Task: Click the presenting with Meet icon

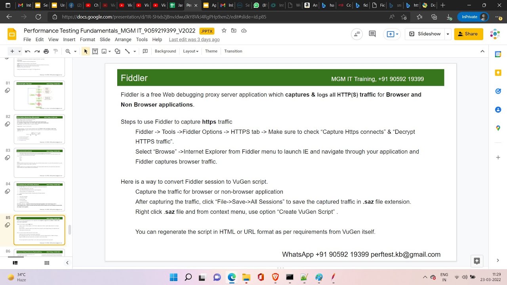Action: click(x=357, y=34)
